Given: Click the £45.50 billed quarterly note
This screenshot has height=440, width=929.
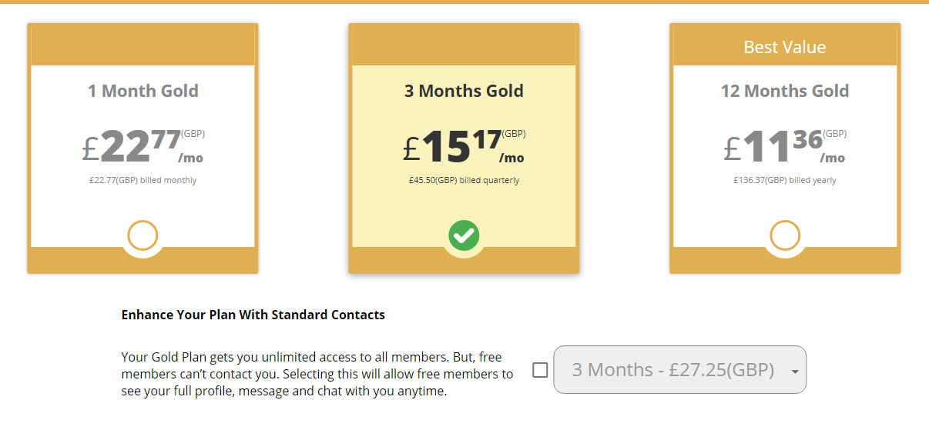Looking at the screenshot, I should click(464, 181).
